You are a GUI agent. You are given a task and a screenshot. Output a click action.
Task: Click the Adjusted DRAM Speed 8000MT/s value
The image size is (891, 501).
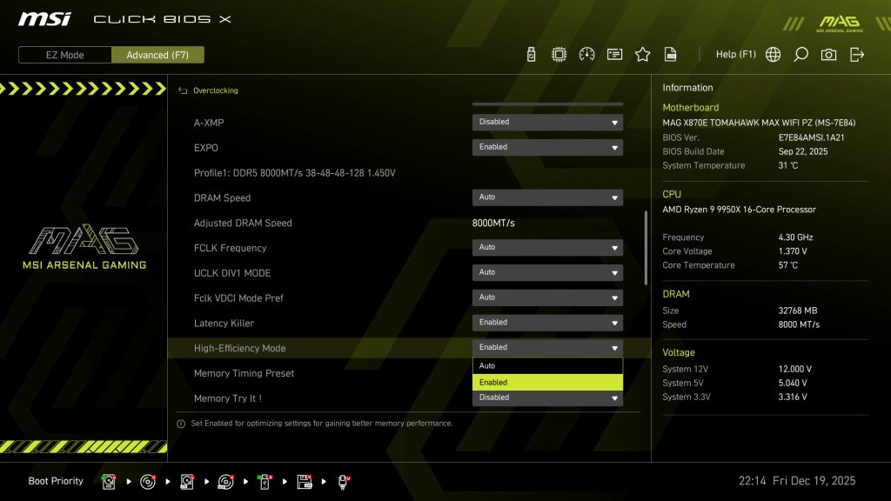[x=493, y=224]
